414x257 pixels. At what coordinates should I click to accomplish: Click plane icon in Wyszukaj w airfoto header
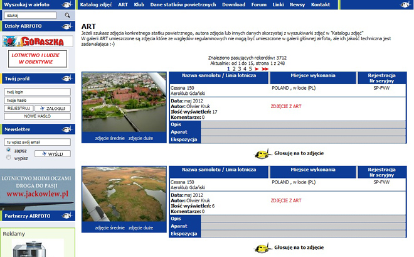[67, 4]
